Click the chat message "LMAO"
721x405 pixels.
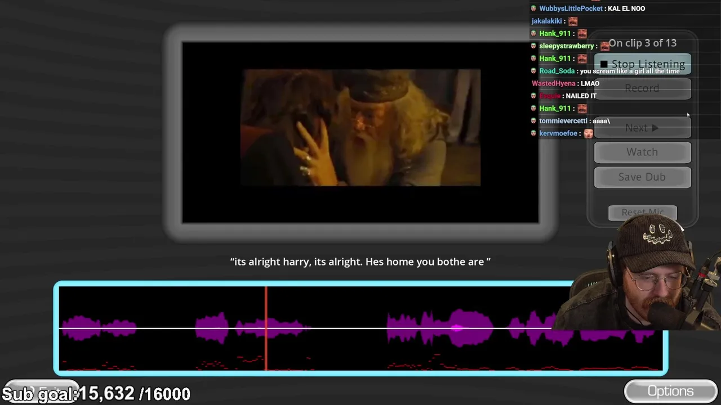point(590,83)
